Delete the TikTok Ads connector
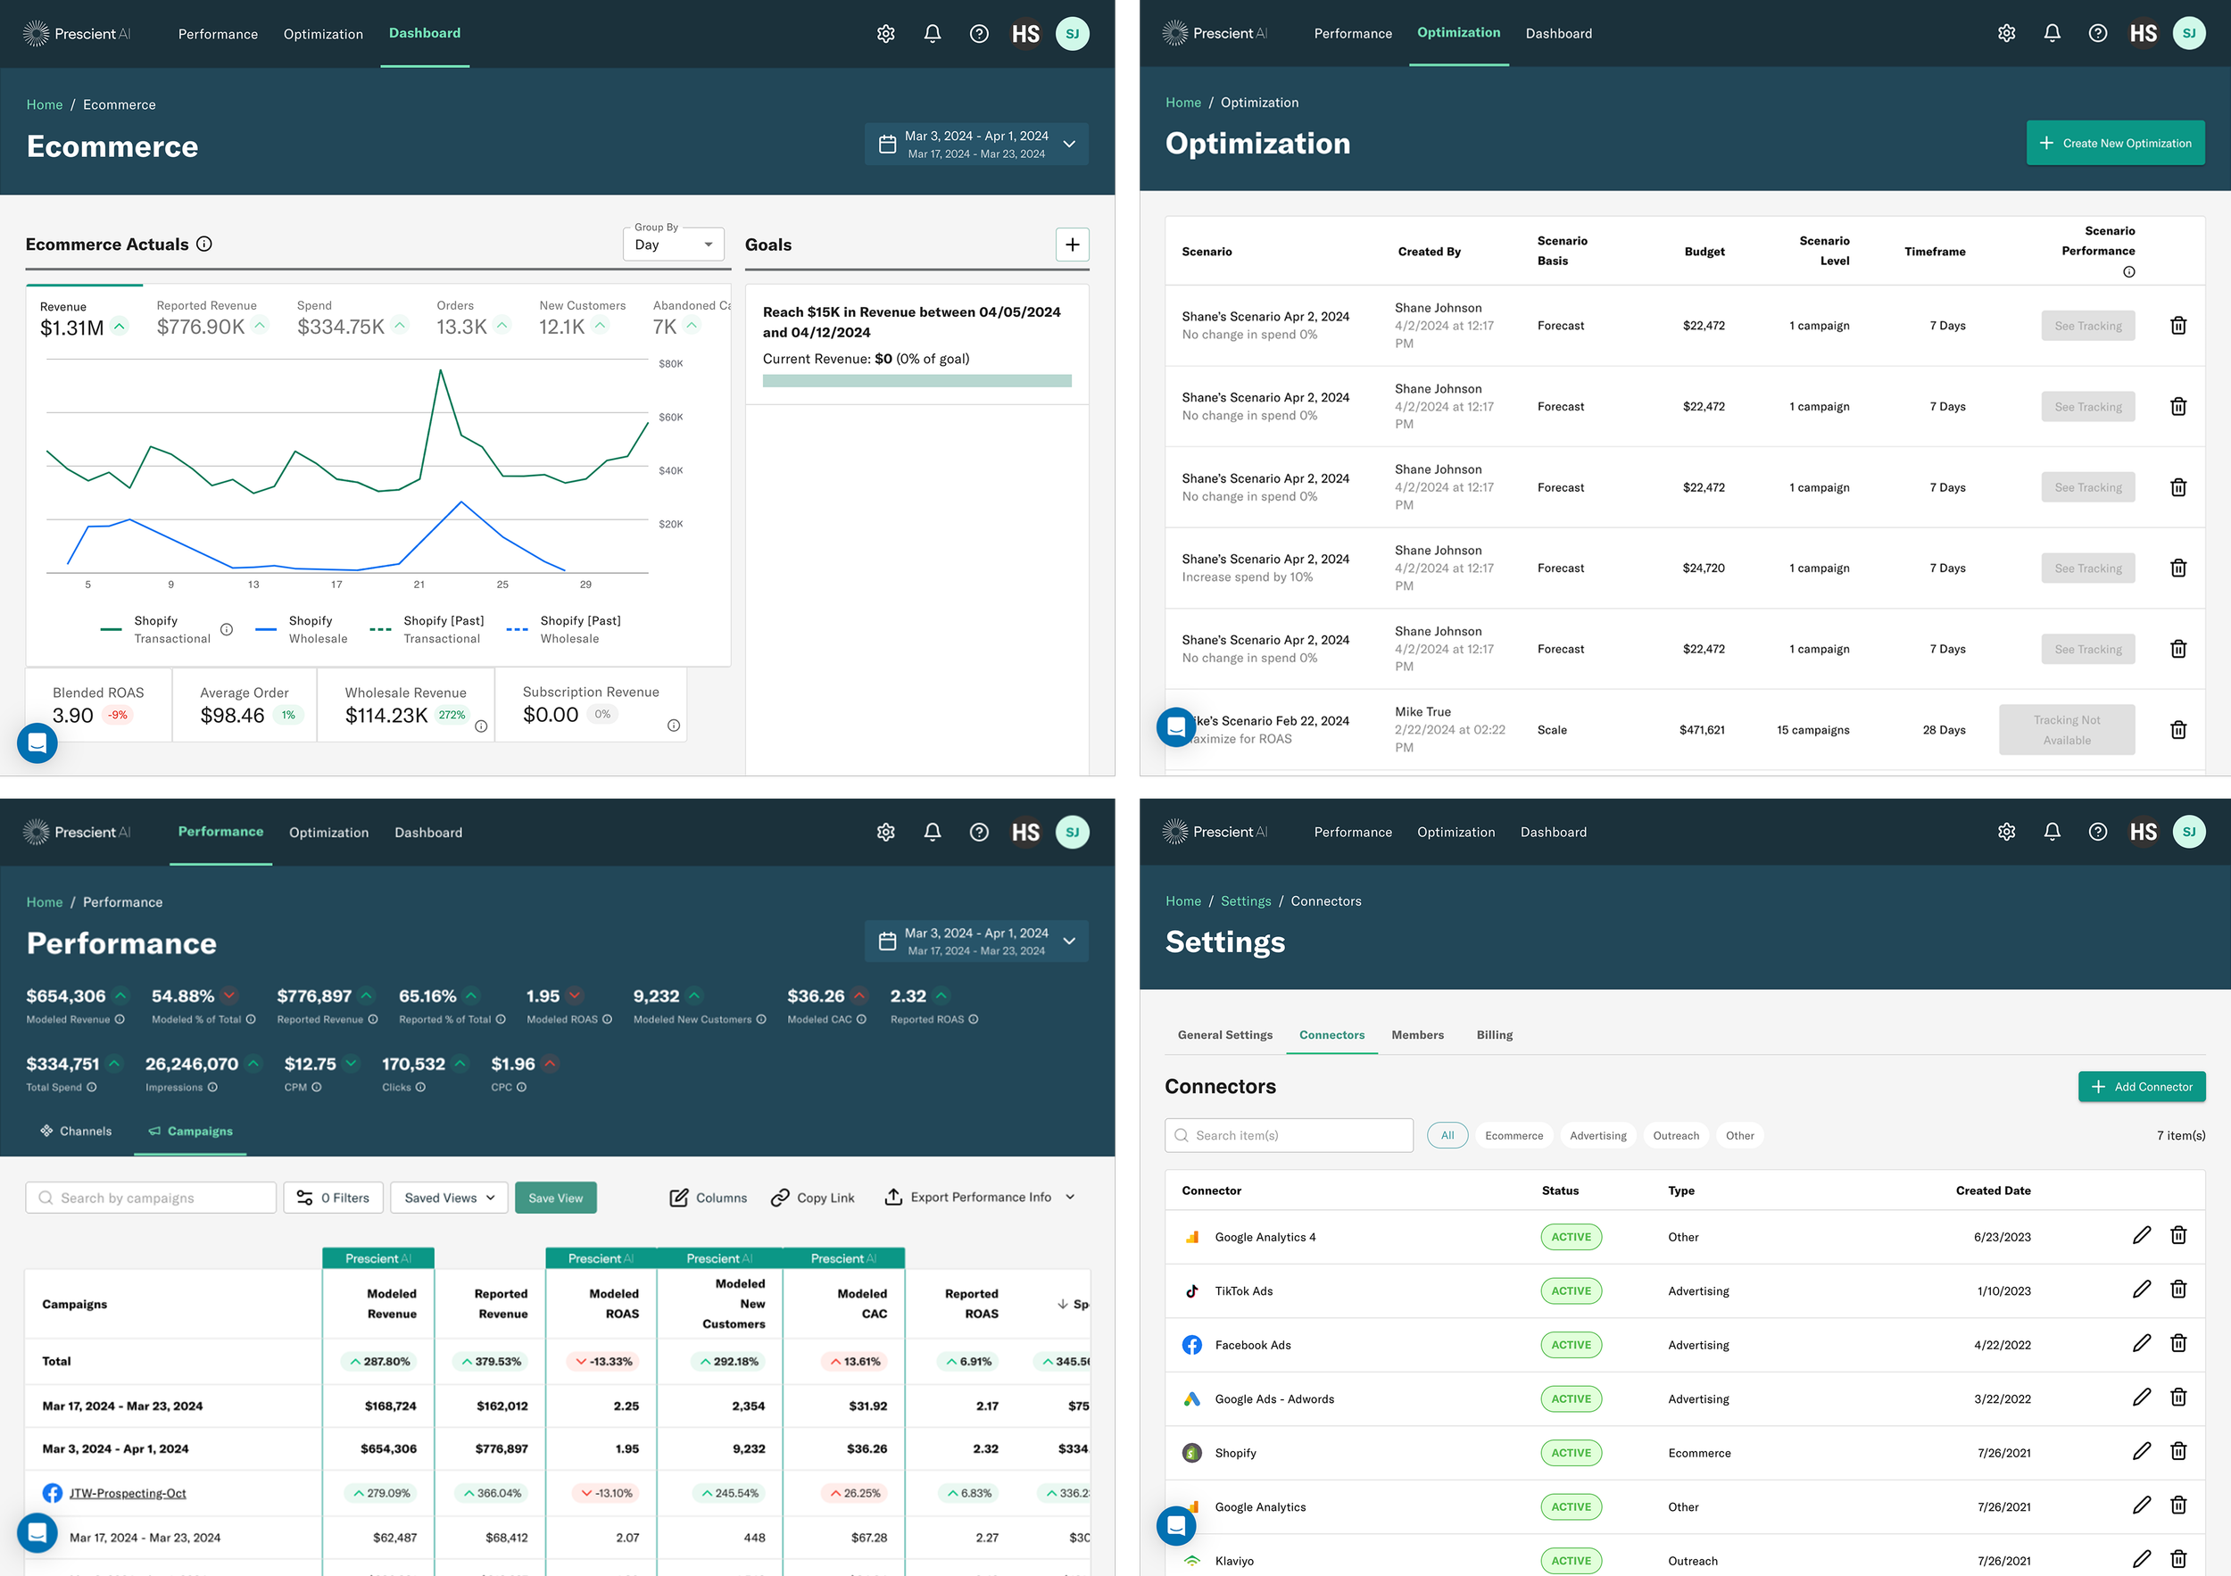The height and width of the screenshot is (1576, 2231). click(x=2177, y=1290)
